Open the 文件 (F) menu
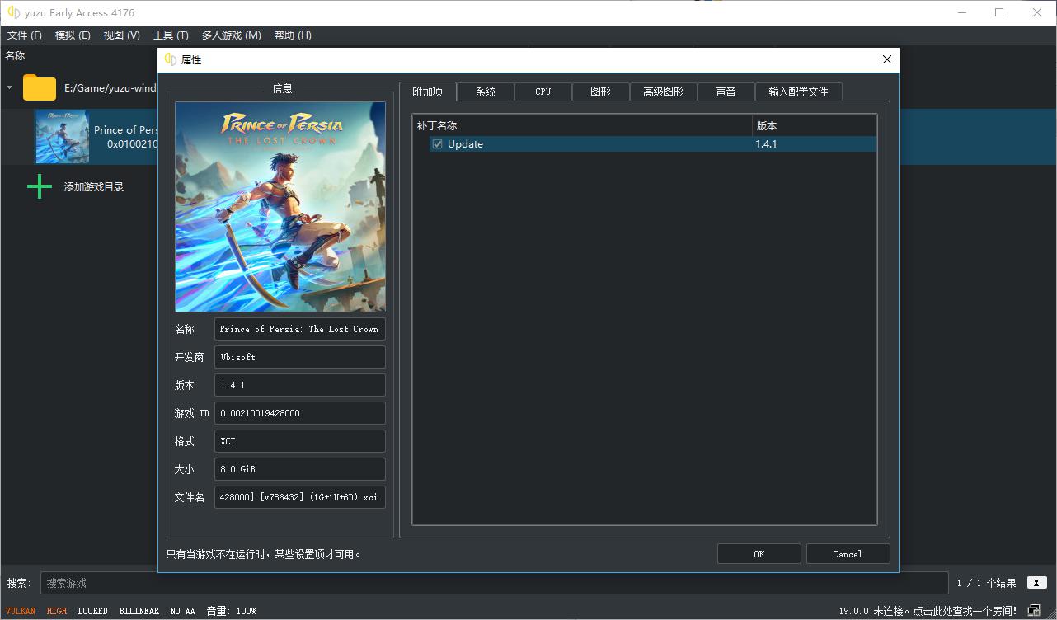 click(25, 35)
